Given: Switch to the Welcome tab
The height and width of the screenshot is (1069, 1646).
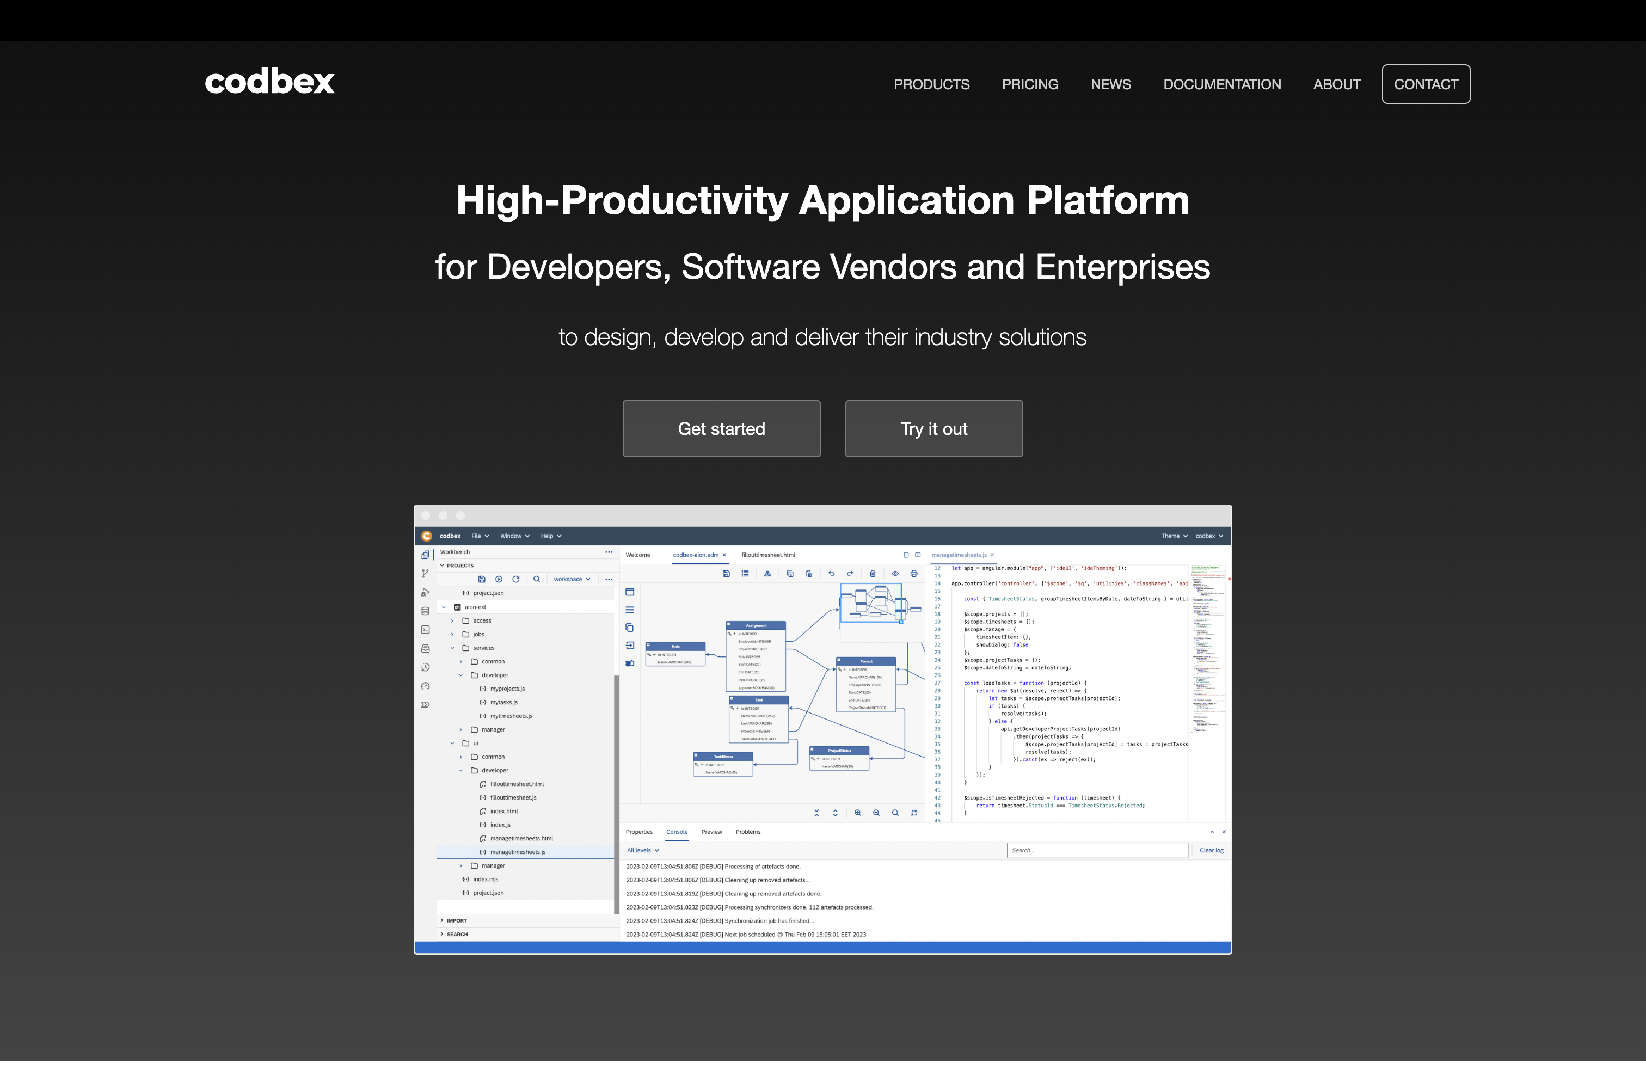Looking at the screenshot, I should coord(637,555).
